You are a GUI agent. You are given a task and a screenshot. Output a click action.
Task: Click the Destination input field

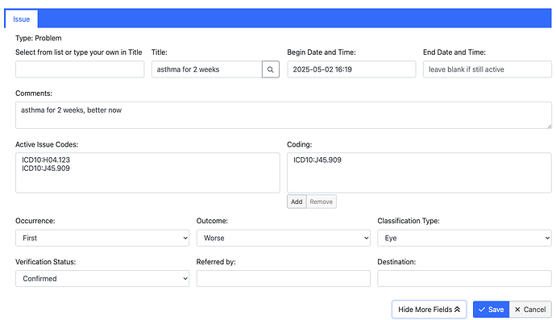pos(464,279)
